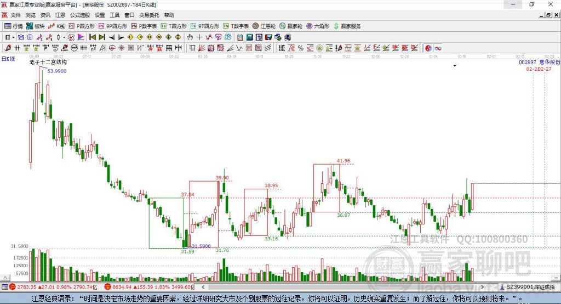The width and height of the screenshot is (561, 304).
Task: Click the red-blue yin-yang icon
Action: point(428,48)
